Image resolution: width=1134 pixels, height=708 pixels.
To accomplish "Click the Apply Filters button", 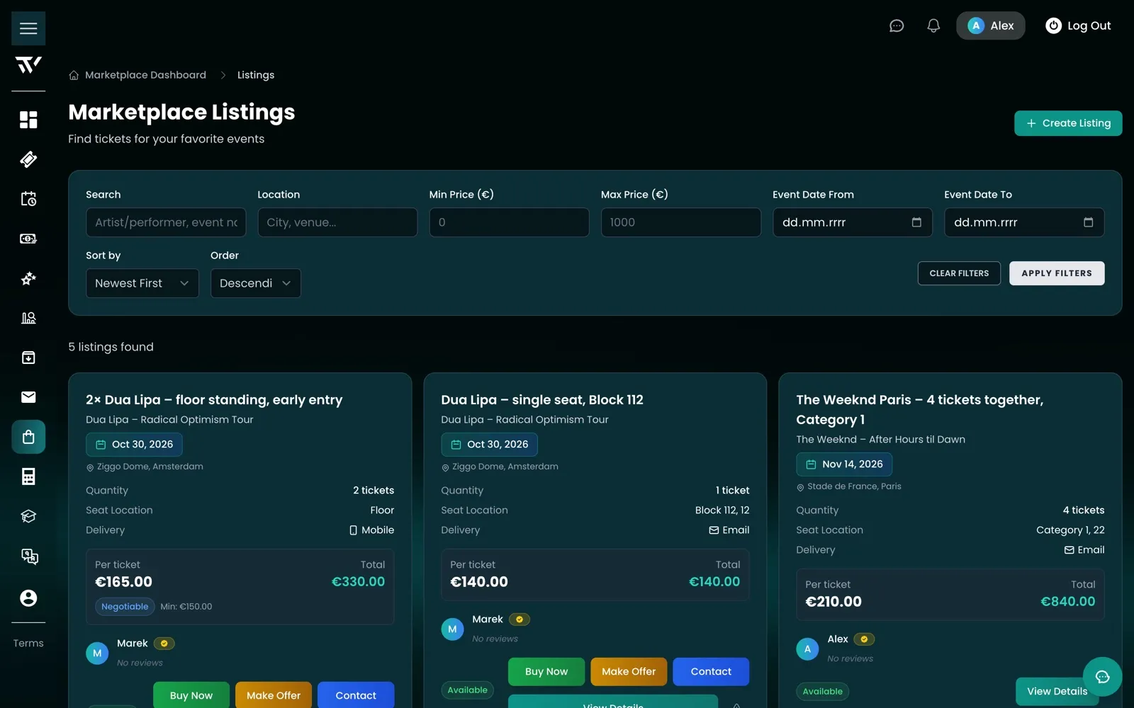I will [x=1057, y=273].
